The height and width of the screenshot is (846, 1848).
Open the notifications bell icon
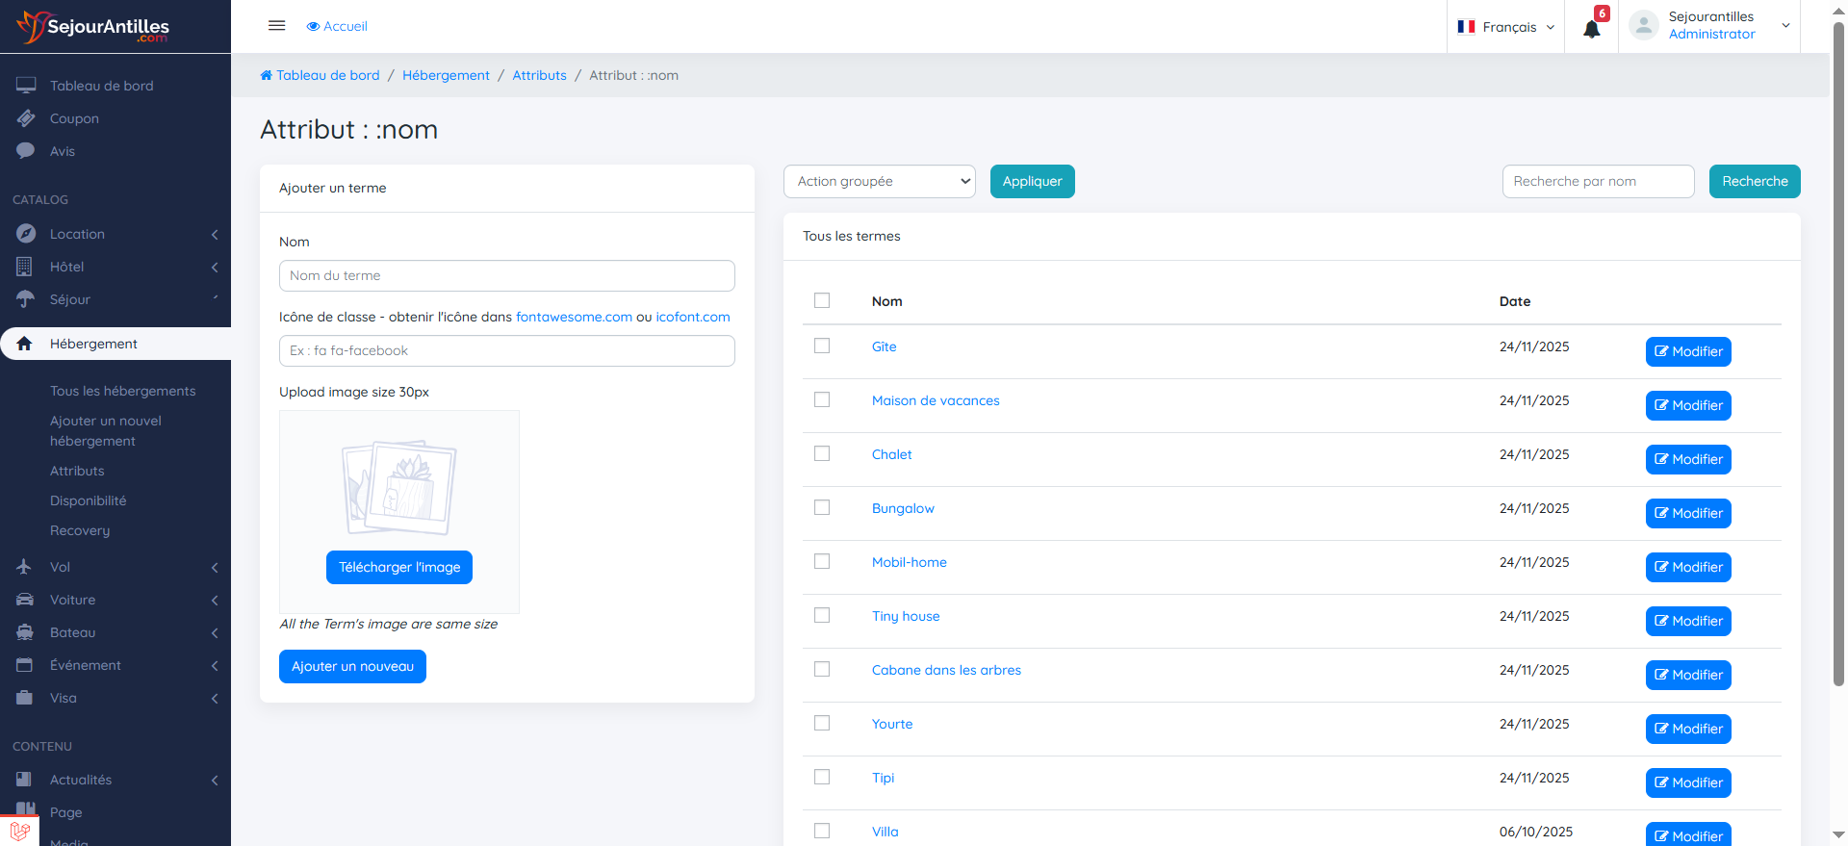tap(1591, 29)
